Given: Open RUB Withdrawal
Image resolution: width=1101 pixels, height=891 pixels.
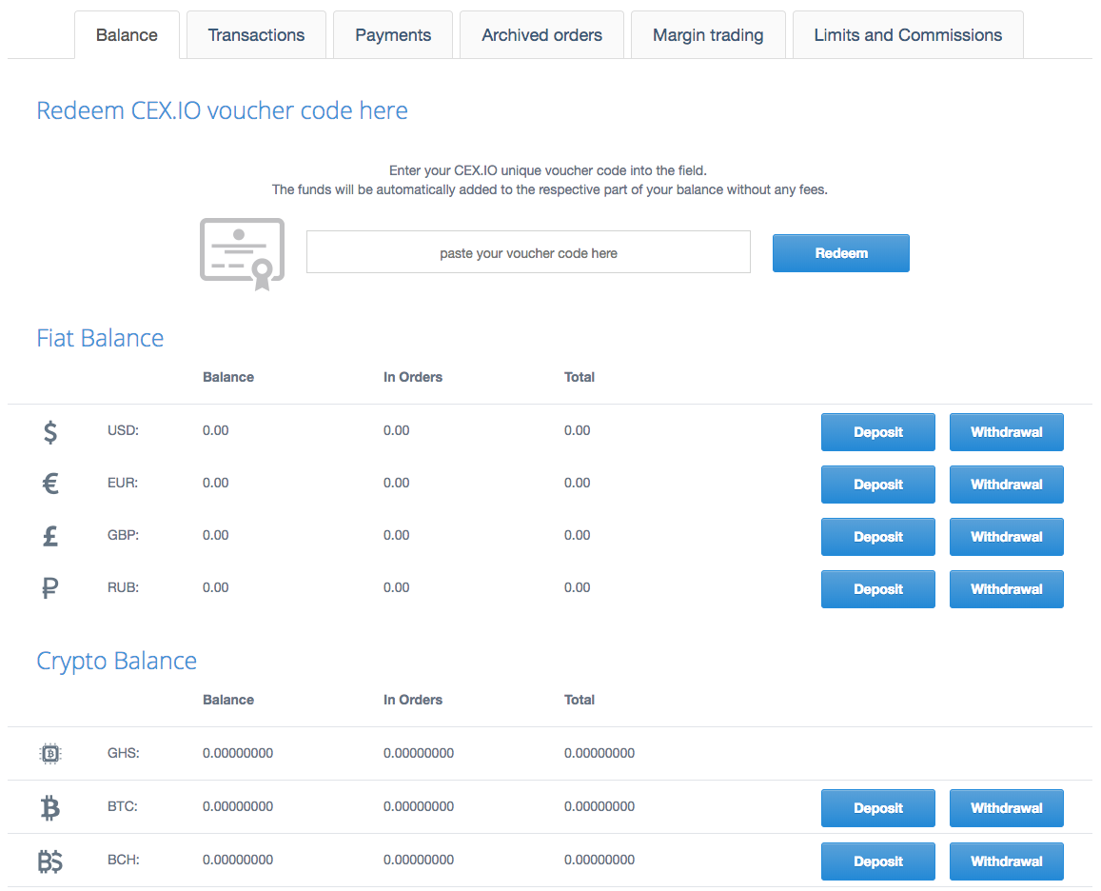Looking at the screenshot, I should tap(1006, 589).
